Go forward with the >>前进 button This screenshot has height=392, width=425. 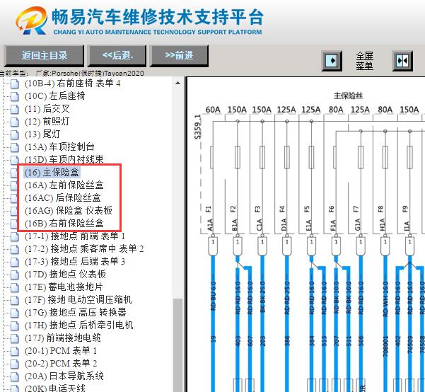coord(179,56)
